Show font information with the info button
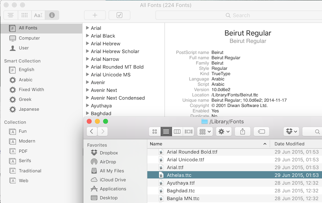Screen dimensions: 322x203 (x=52, y=15)
